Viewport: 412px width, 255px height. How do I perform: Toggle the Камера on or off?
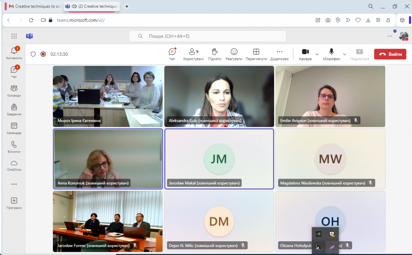coord(305,54)
